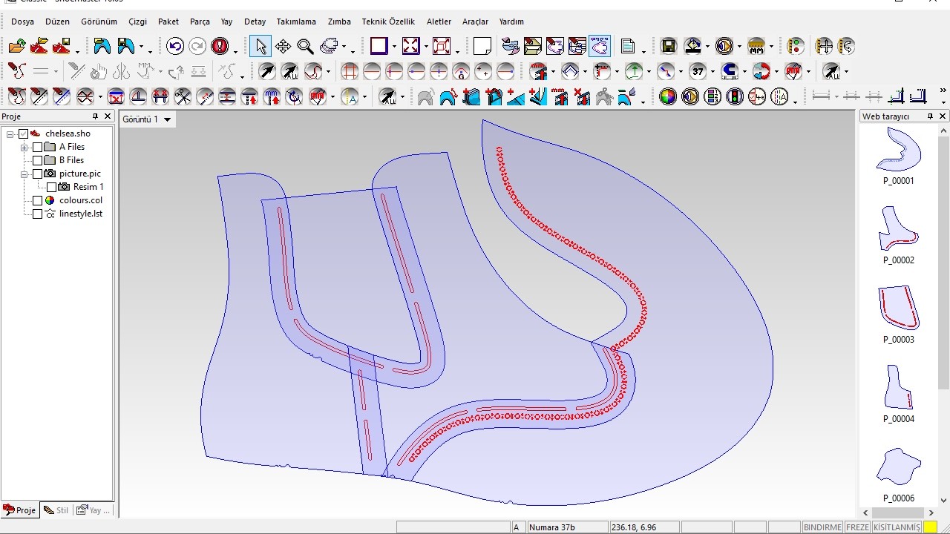Open the Görünüm menu
Screen dimensions: 950x534
coord(99,22)
